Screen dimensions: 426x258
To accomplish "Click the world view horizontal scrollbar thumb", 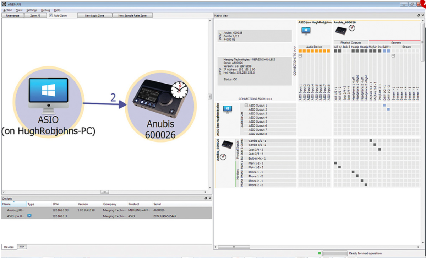I will pos(104,192).
